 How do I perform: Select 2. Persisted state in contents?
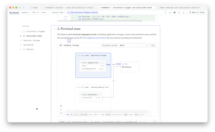click(33, 36)
